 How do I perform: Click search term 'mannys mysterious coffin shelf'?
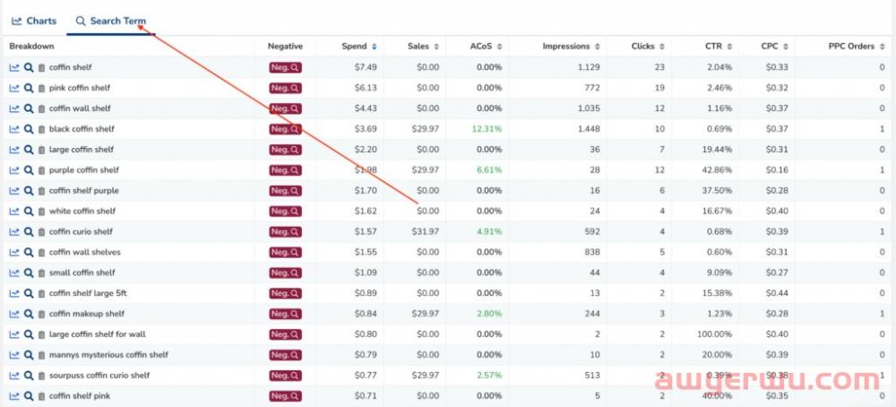click(x=108, y=355)
